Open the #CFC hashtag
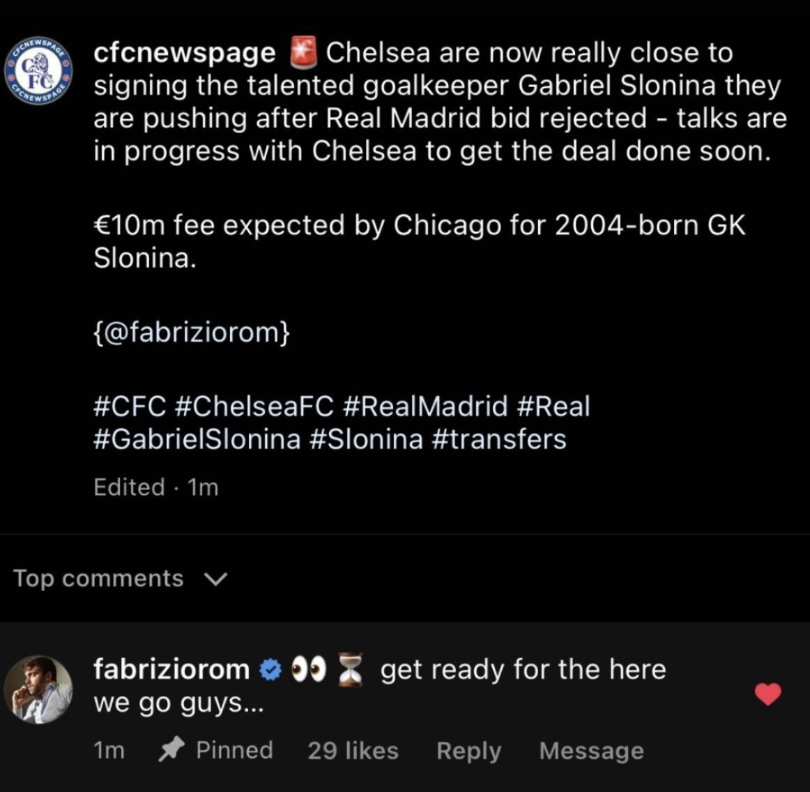 coord(130,406)
